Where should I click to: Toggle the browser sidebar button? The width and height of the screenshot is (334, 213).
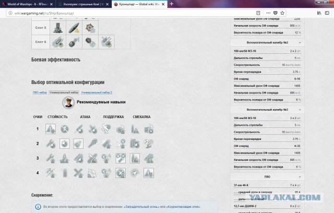point(327,13)
